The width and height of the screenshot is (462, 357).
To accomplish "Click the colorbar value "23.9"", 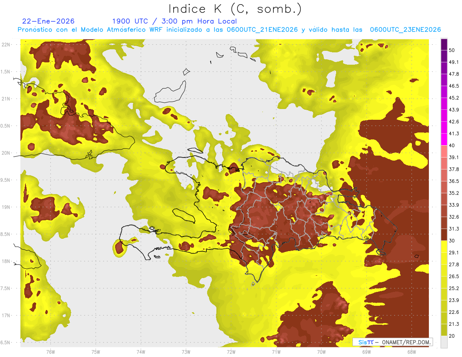I will [x=454, y=300].
